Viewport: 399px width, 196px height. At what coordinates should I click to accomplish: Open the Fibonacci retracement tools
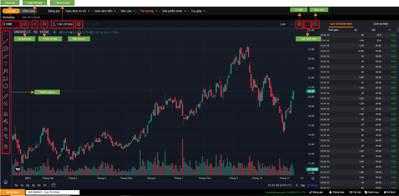click(6, 49)
